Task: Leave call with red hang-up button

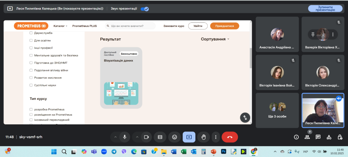Action: [x=230, y=137]
